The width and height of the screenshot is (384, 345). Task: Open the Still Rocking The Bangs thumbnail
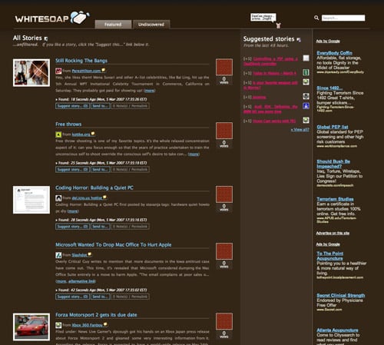point(31,73)
